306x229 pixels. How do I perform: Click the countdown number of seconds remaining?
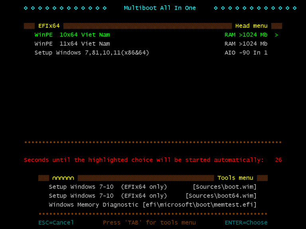coord(278,160)
